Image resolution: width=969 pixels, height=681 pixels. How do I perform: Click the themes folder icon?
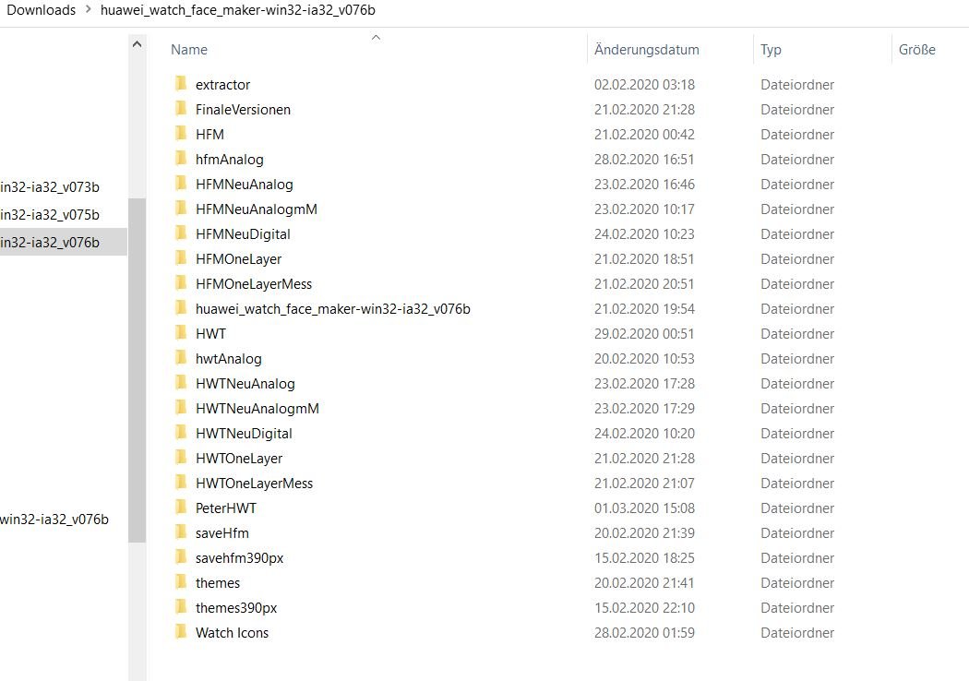[x=181, y=581]
